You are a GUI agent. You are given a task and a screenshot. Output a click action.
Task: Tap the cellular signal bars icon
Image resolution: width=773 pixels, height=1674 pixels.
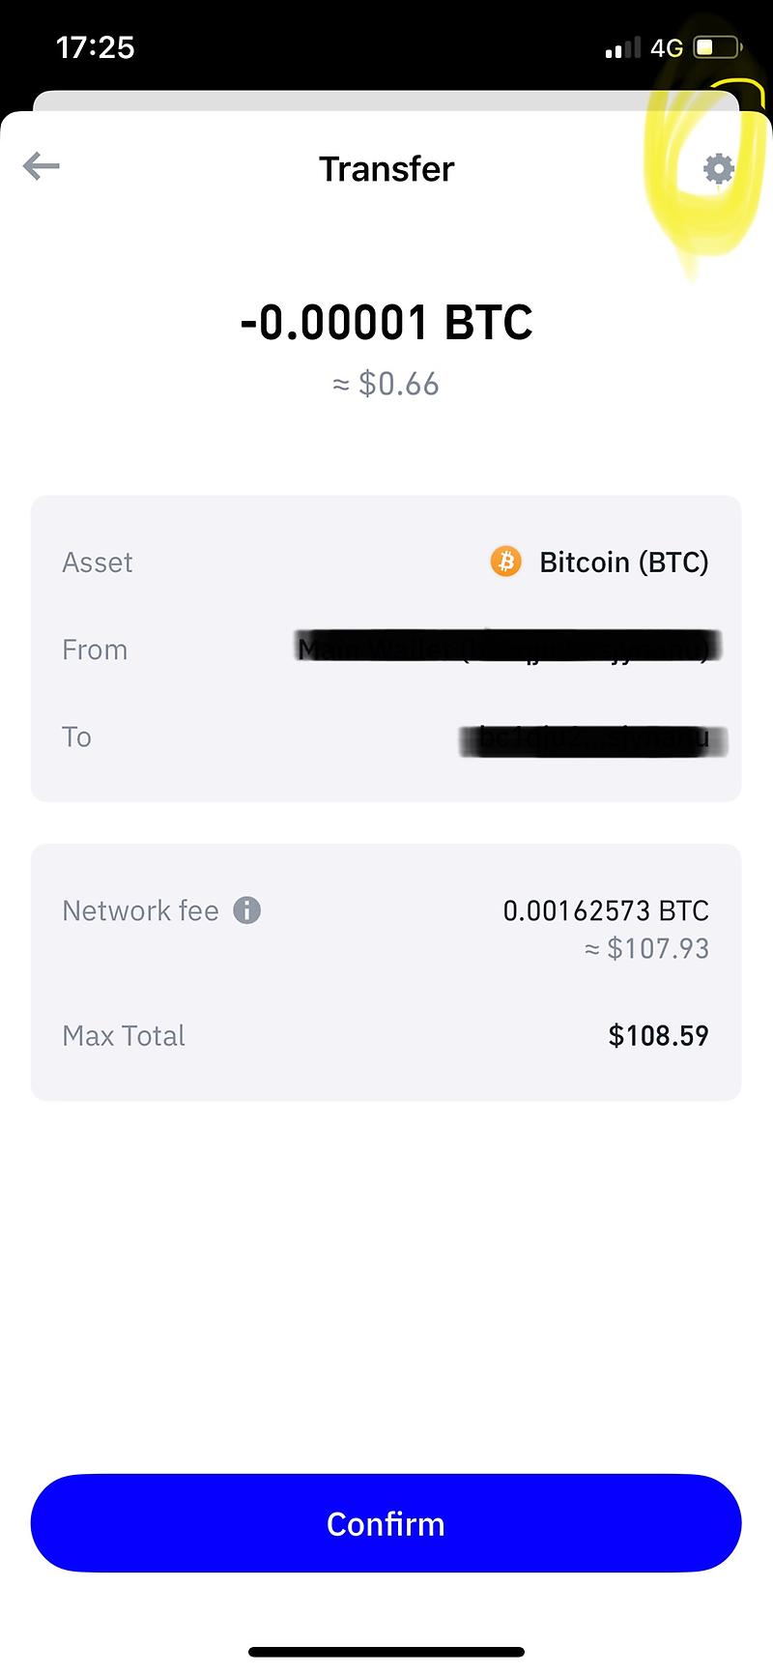tap(622, 47)
